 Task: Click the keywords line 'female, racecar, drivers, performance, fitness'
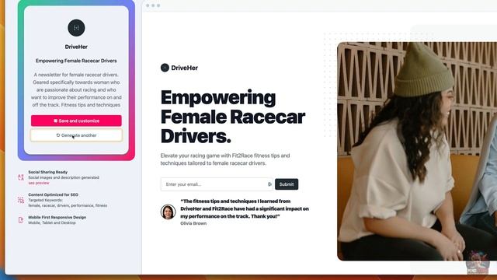coord(68,205)
